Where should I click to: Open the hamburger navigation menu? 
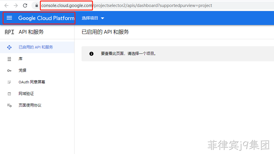(9, 18)
